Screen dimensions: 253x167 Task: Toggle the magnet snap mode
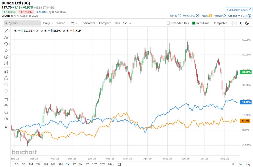click(6, 72)
